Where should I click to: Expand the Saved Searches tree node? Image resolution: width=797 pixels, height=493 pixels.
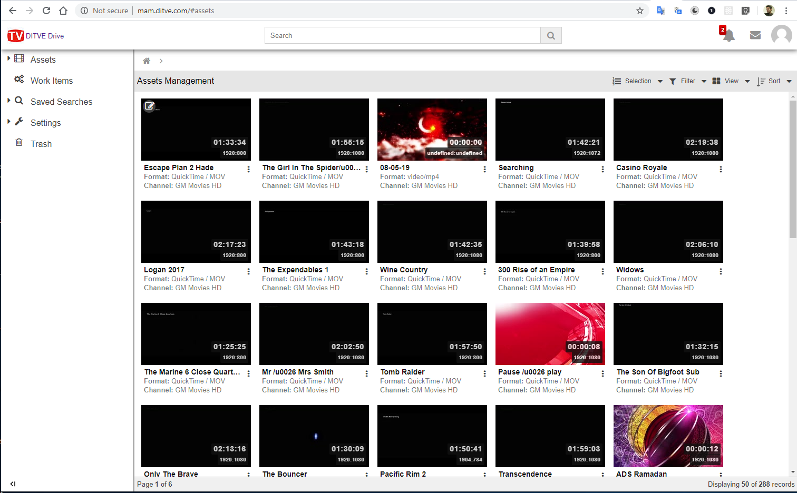pos(8,100)
